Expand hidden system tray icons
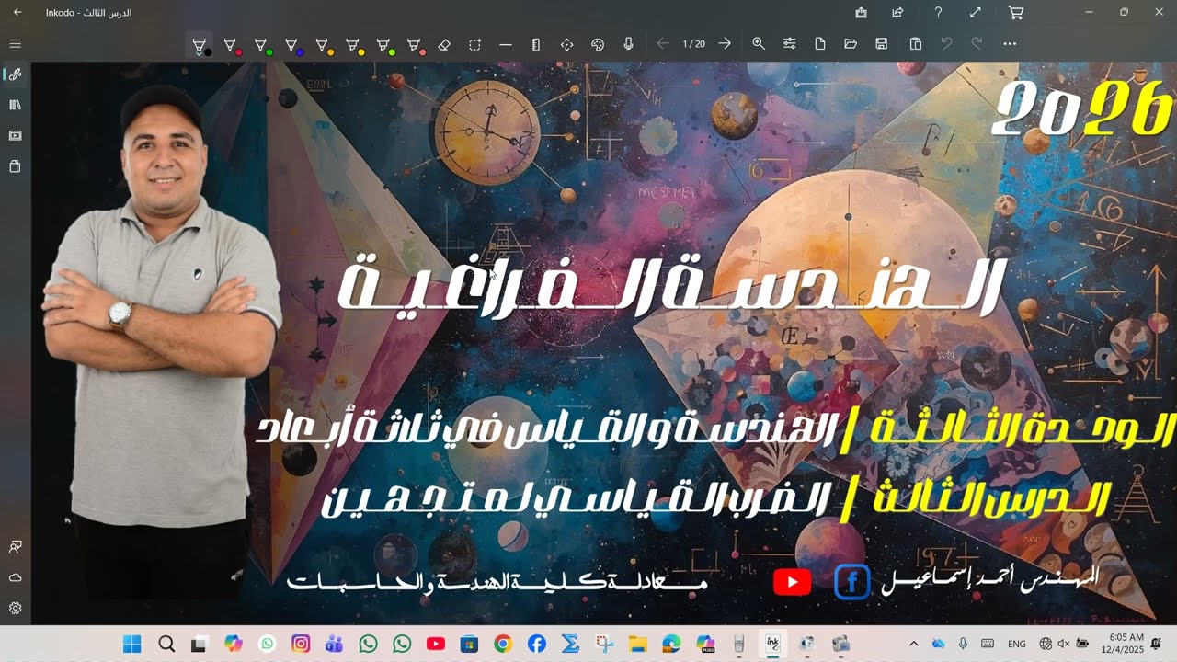1177x662 pixels. tap(914, 644)
